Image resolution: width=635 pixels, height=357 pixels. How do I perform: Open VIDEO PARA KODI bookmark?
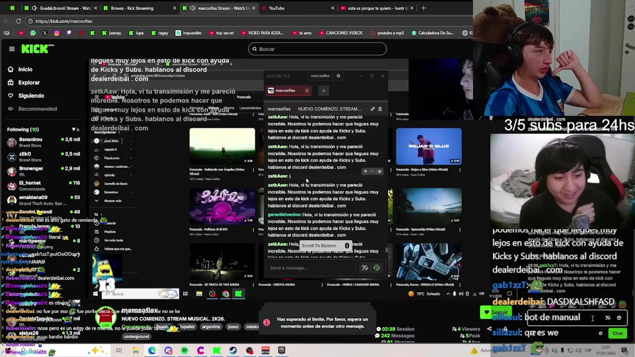262,33
